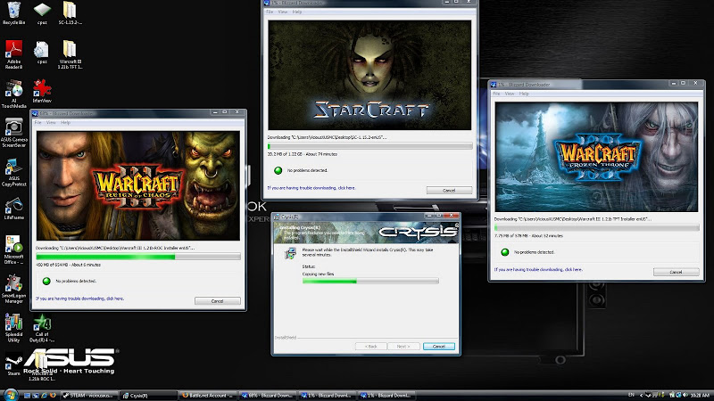Open the SmartLogon Manager shortcut
This screenshot has height=401, width=714.
(x=13, y=289)
